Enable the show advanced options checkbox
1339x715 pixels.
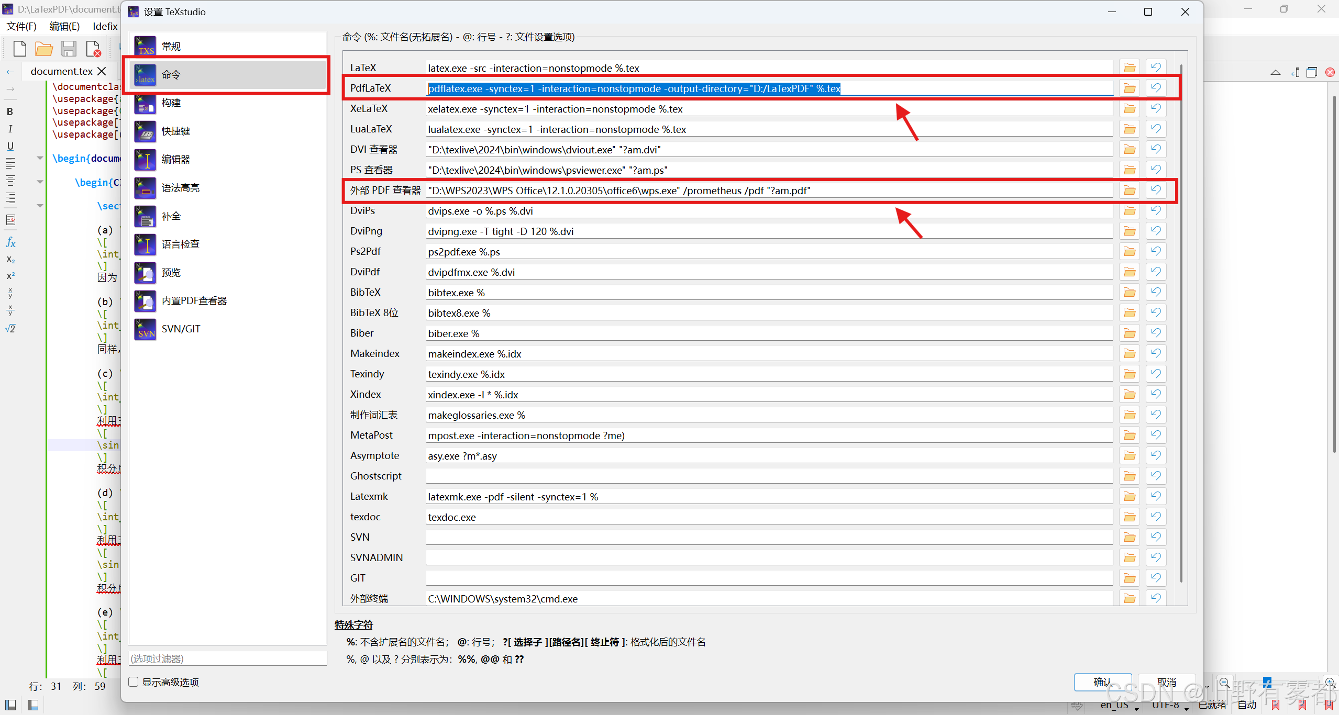click(134, 682)
